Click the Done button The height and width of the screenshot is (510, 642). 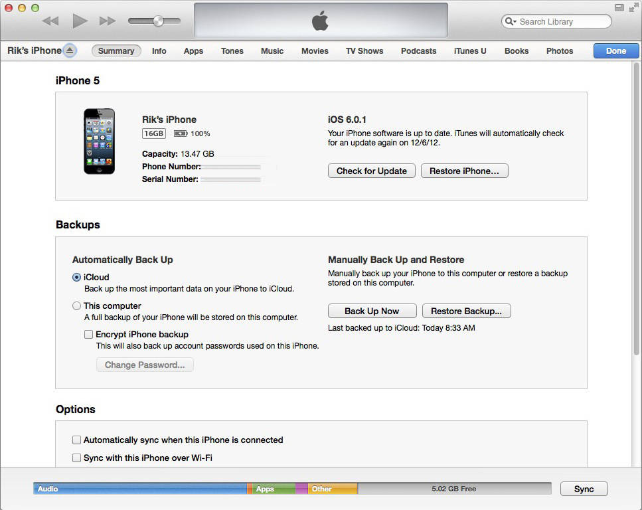pos(616,50)
